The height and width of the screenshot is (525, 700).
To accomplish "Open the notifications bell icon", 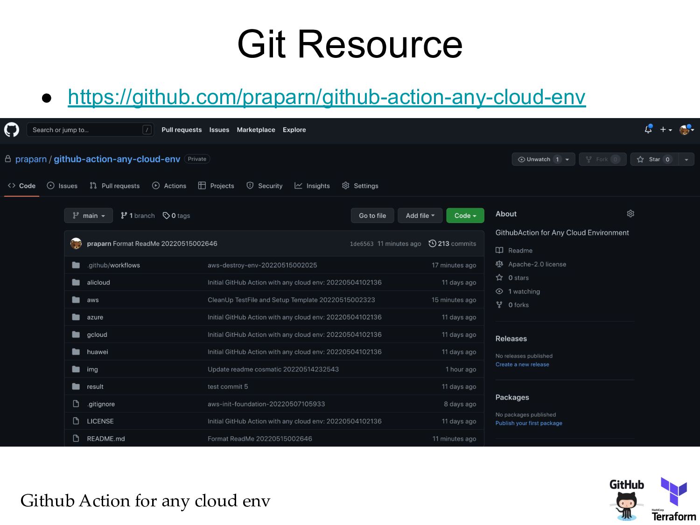I will (648, 129).
